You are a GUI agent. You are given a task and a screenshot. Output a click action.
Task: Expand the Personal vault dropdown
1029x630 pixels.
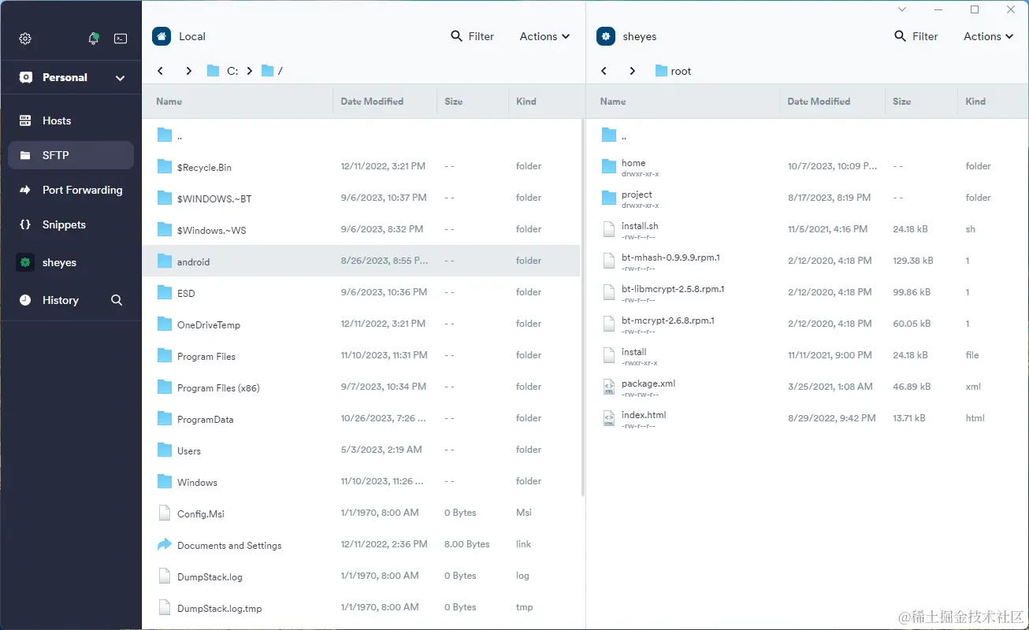pos(120,78)
